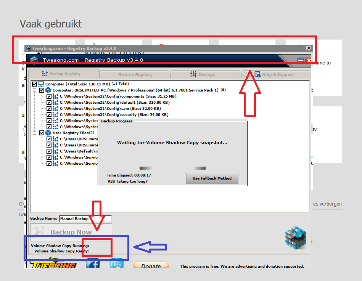The image size is (362, 281).
Task: Click the Facebook icon at the bottom
Action: pyautogui.click(x=93, y=263)
